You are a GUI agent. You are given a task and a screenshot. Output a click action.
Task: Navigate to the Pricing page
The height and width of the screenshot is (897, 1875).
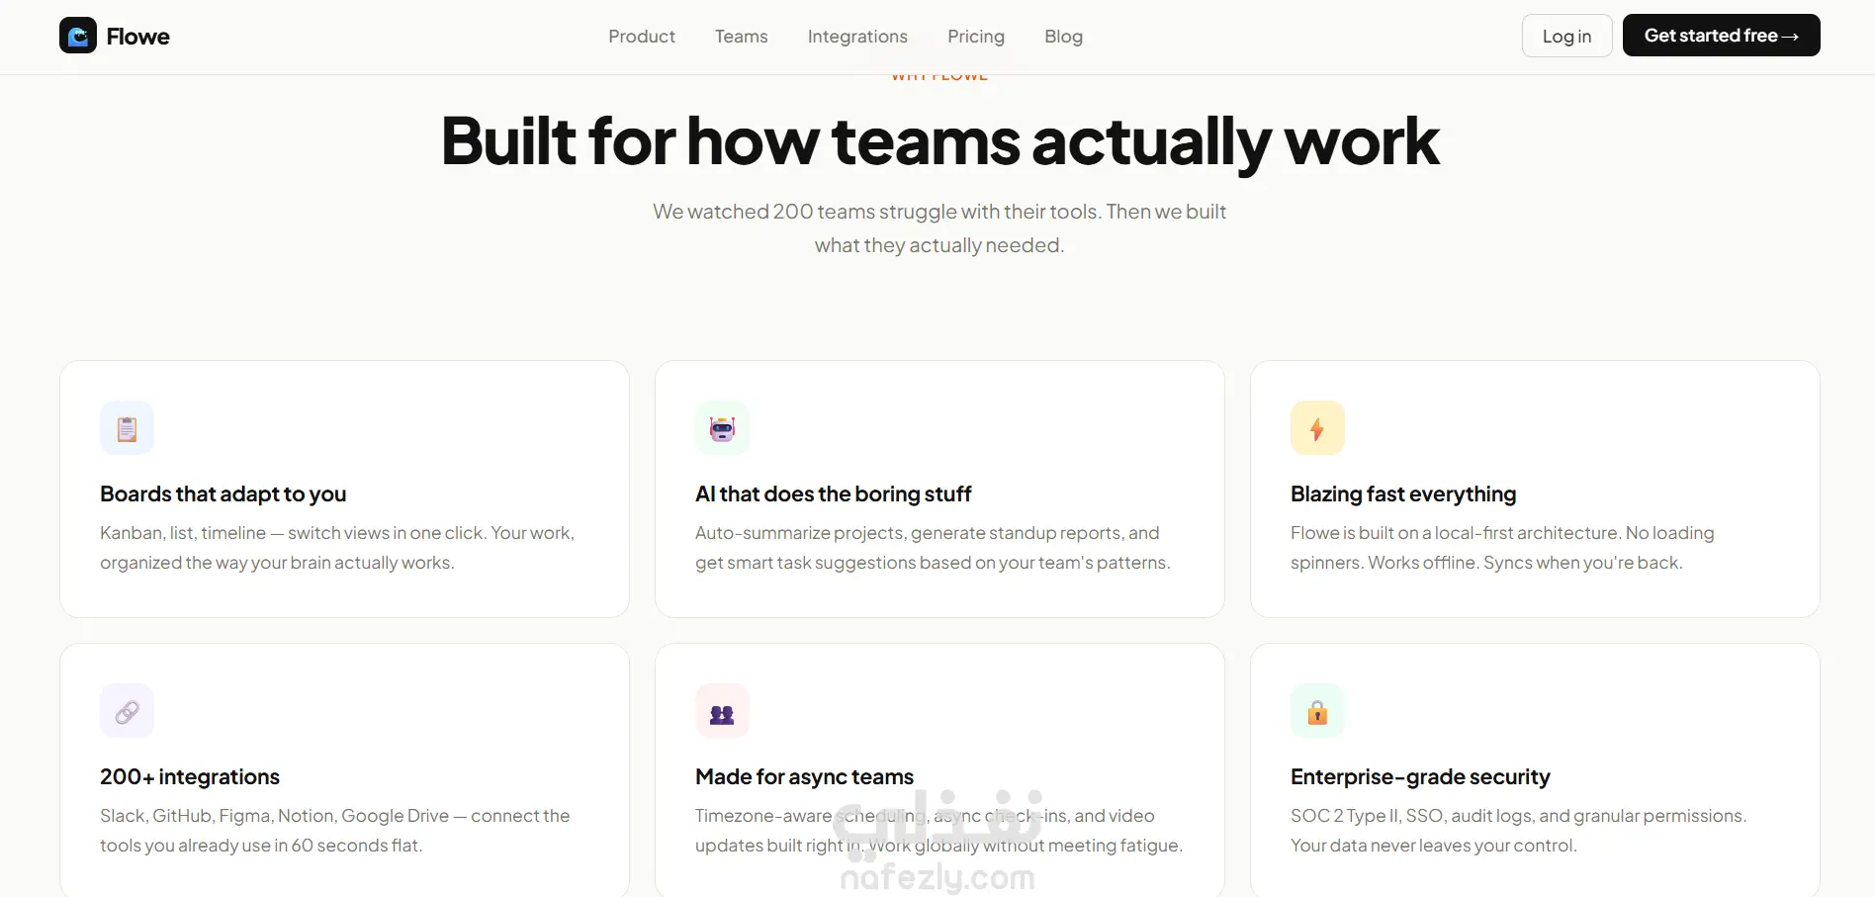[976, 37]
